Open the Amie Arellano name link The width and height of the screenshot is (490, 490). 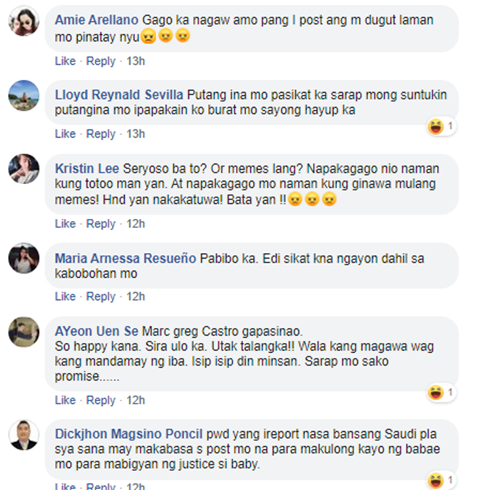click(97, 20)
